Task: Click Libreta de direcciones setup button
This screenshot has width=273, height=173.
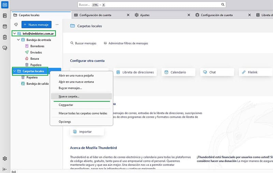Action: pyautogui.click(x=135, y=72)
